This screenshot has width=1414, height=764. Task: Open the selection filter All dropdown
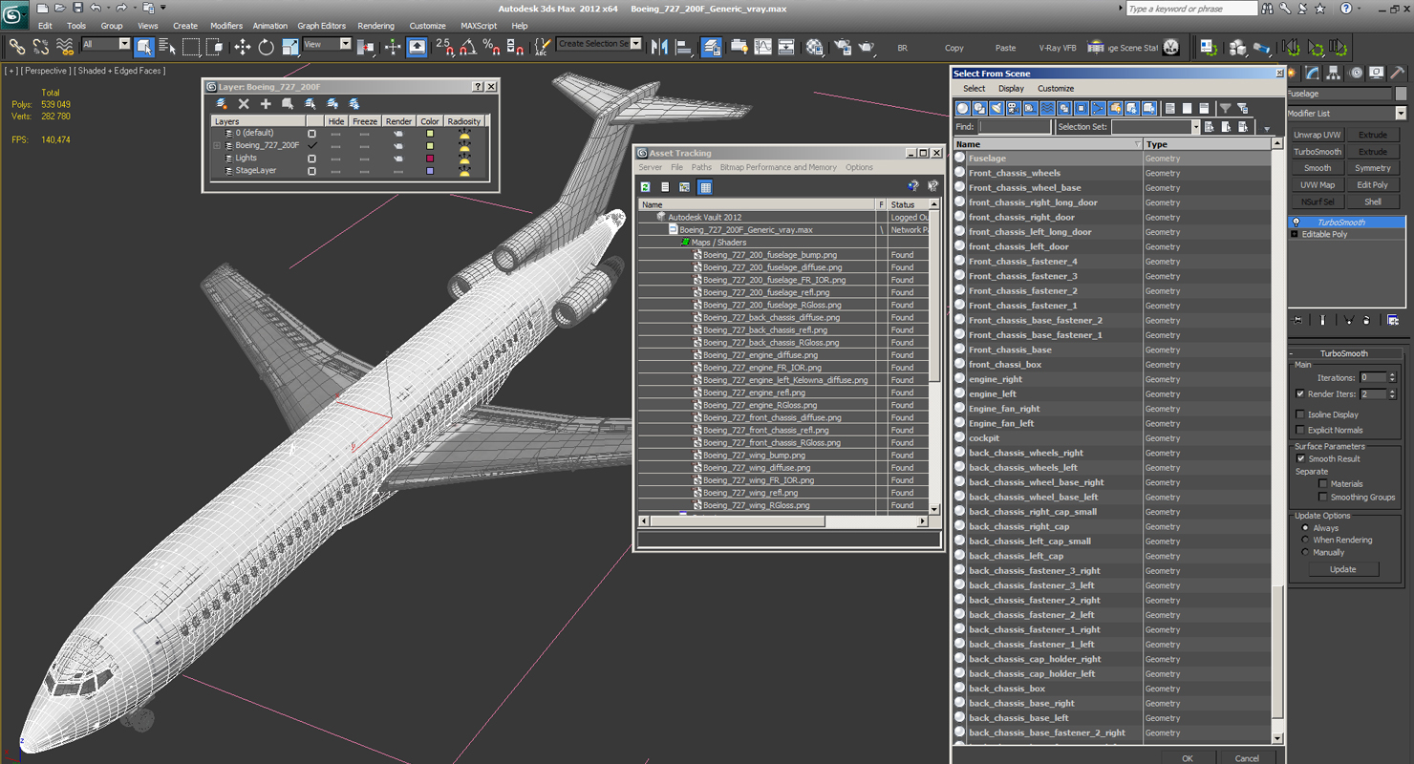[x=124, y=44]
